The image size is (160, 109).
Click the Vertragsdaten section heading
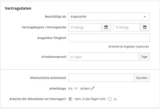18,8
